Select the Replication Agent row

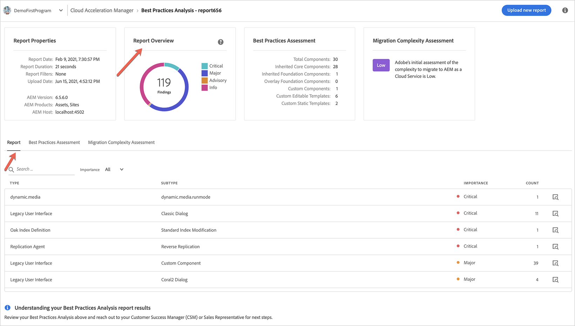click(288, 246)
